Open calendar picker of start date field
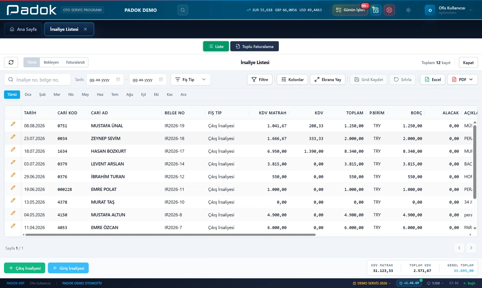Image resolution: width=482 pixels, height=288 pixels. pyautogui.click(x=118, y=80)
